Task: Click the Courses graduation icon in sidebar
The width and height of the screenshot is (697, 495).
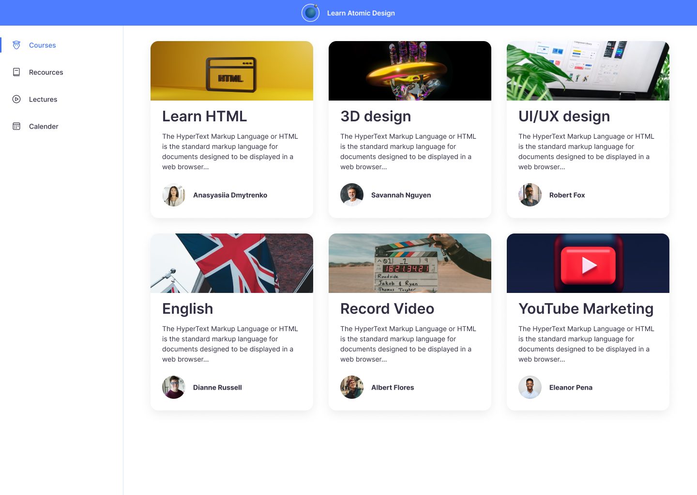Action: [x=16, y=45]
